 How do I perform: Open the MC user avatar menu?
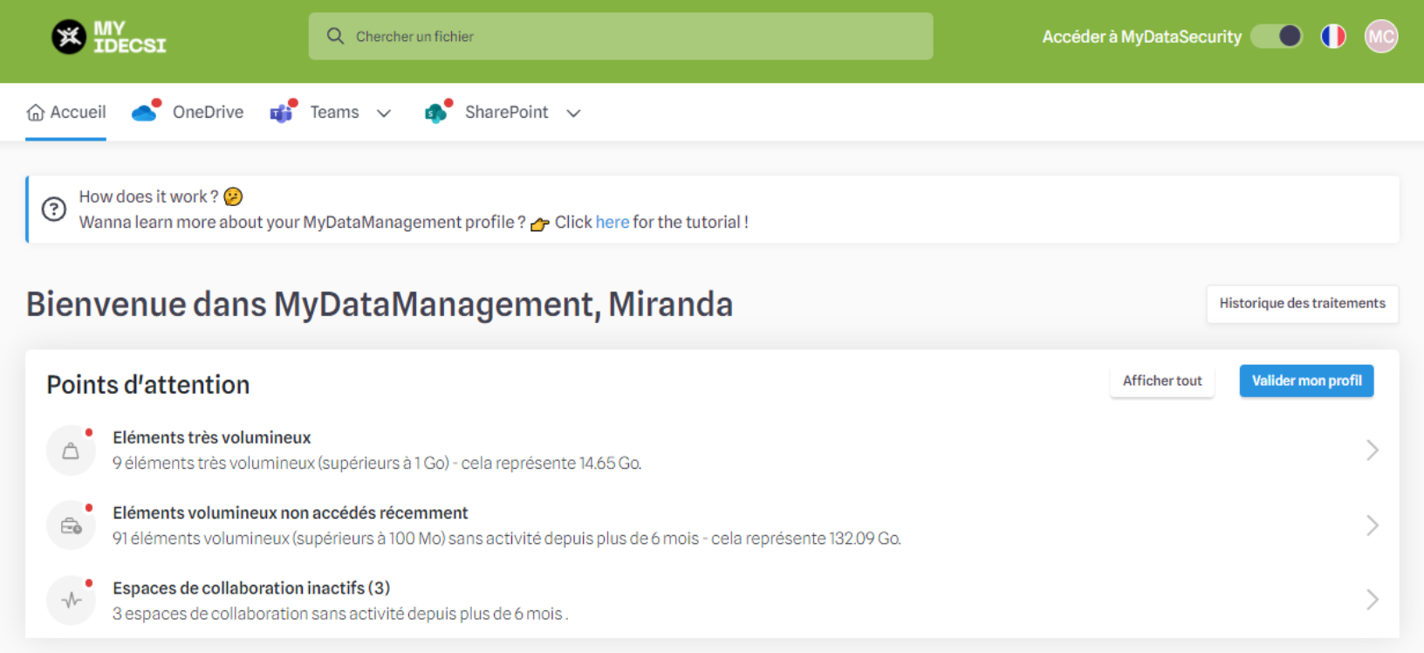[x=1381, y=36]
